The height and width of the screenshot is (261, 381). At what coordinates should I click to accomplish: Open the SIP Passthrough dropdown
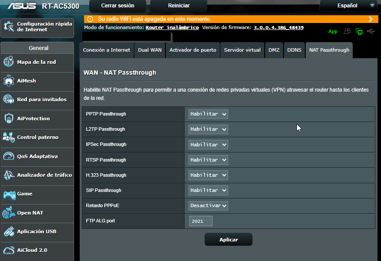(208, 190)
